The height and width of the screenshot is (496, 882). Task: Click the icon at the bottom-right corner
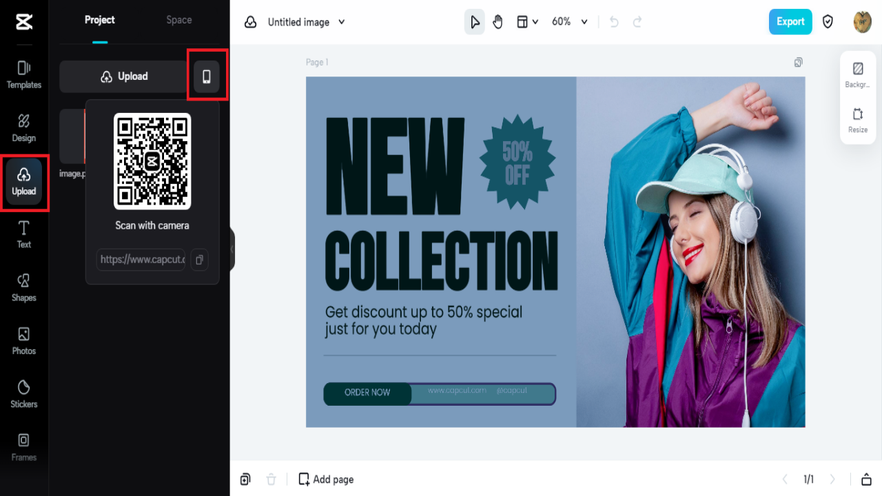point(867,479)
